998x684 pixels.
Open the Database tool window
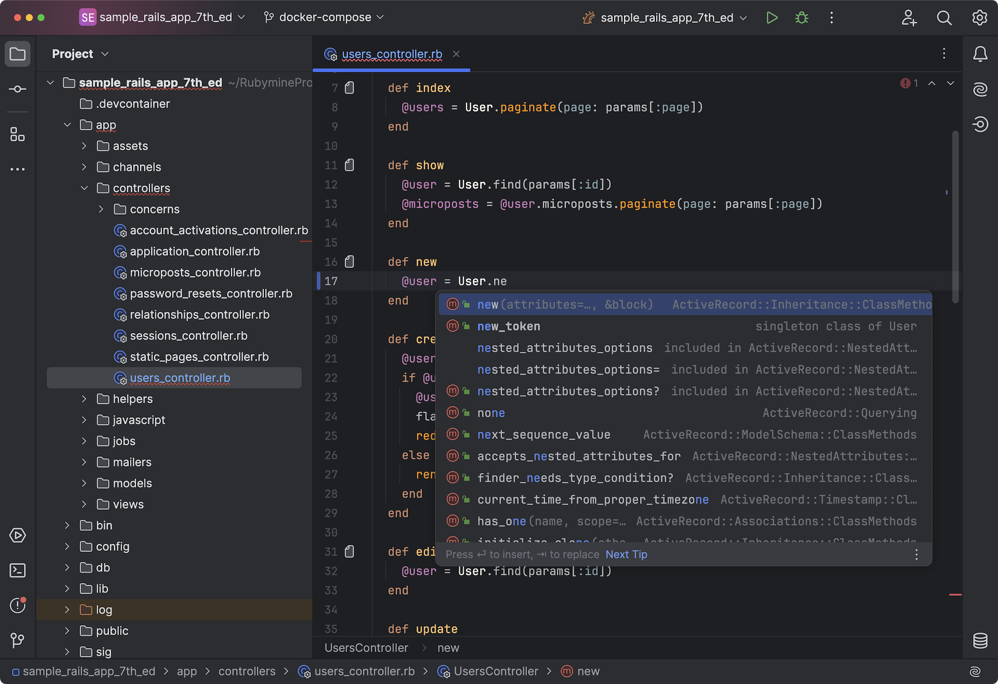pos(980,640)
